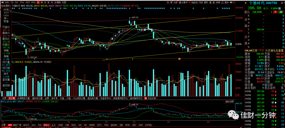Click the yellow R badge before the stock name

pyautogui.click(x=246, y=3)
